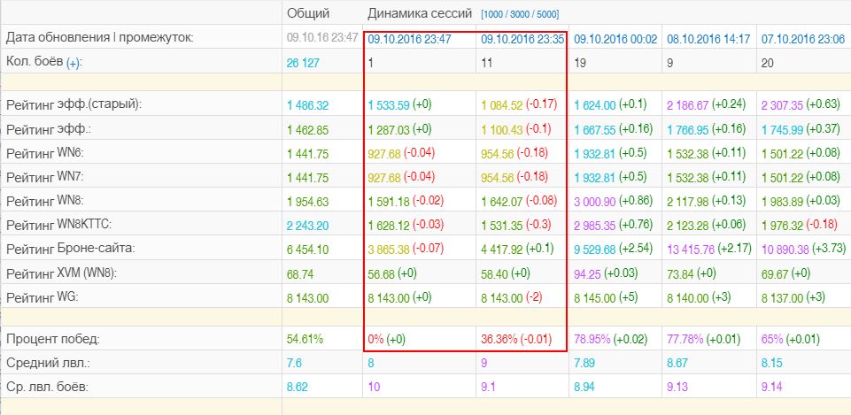851x415 pixels.
Task: Click the total battles value 26 127
Action: (303, 64)
